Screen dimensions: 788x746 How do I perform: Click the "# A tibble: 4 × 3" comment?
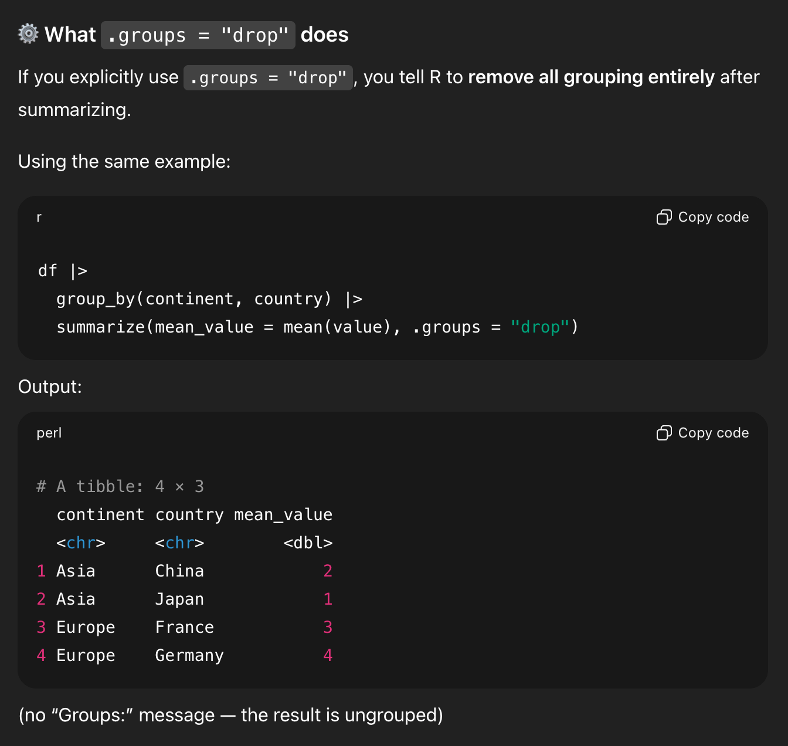(x=120, y=486)
